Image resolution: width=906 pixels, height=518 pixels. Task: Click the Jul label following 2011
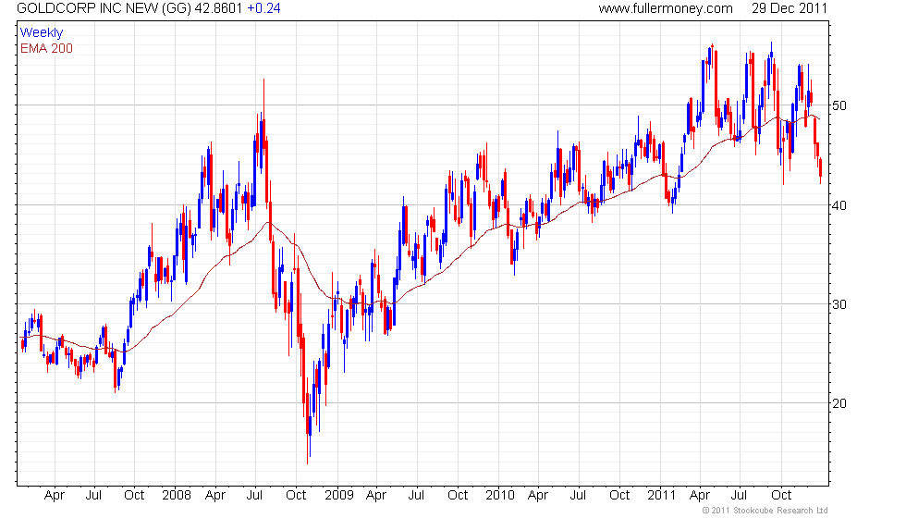(739, 495)
